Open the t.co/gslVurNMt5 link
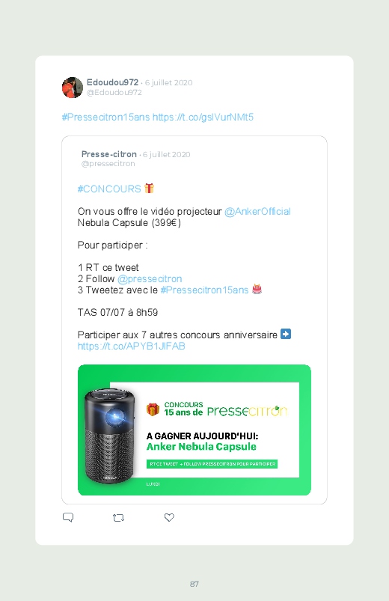This screenshot has width=389, height=601. coord(203,117)
